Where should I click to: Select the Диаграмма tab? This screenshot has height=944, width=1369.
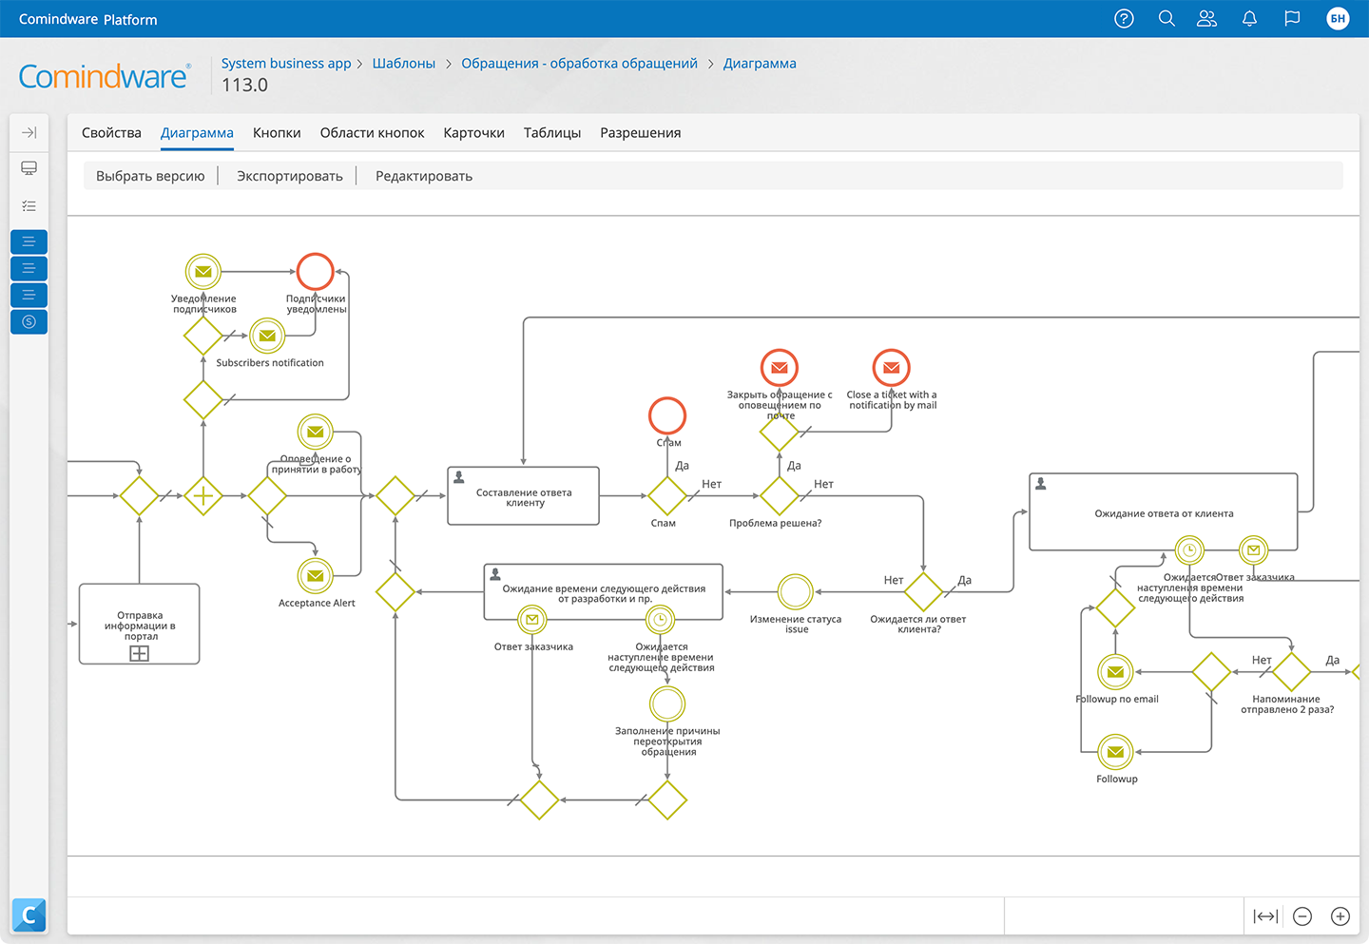tap(197, 133)
